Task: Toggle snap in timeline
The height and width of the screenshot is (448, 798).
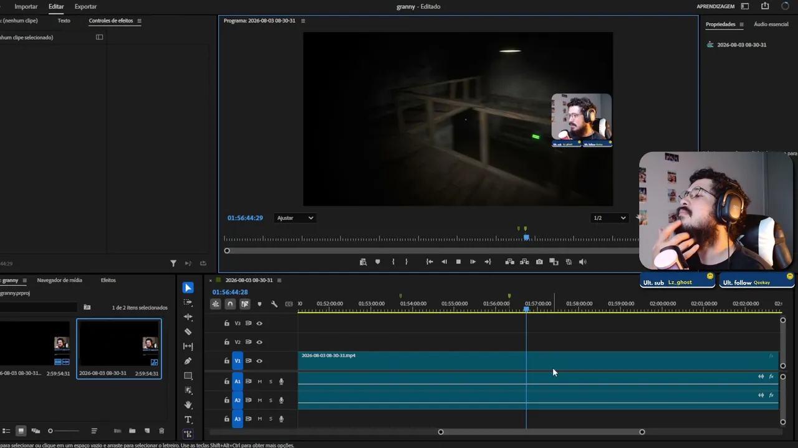Action: (x=230, y=304)
